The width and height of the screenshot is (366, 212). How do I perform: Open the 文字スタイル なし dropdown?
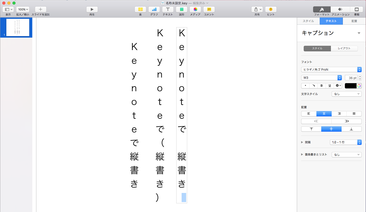click(346, 94)
